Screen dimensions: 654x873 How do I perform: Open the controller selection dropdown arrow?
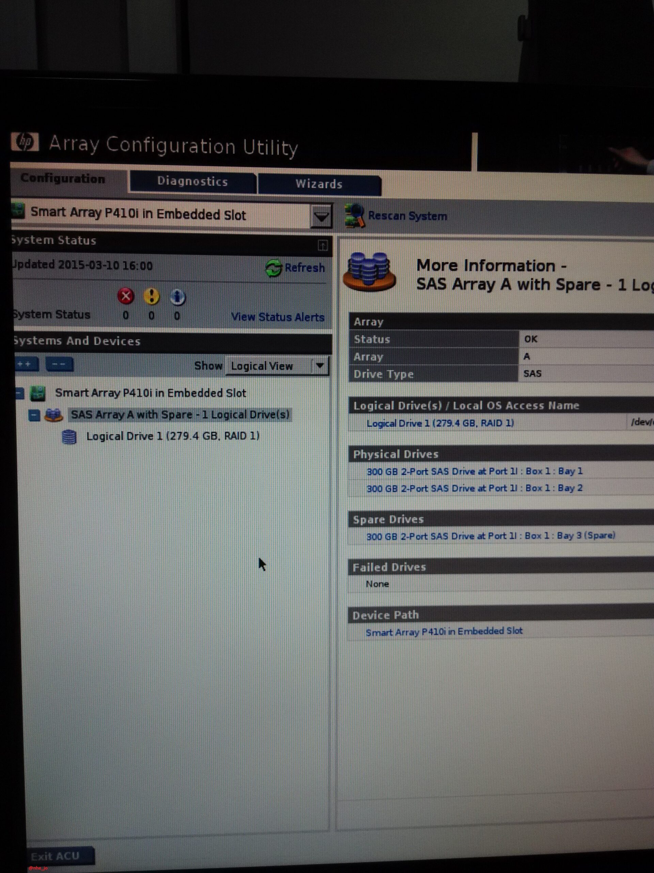coord(321,216)
